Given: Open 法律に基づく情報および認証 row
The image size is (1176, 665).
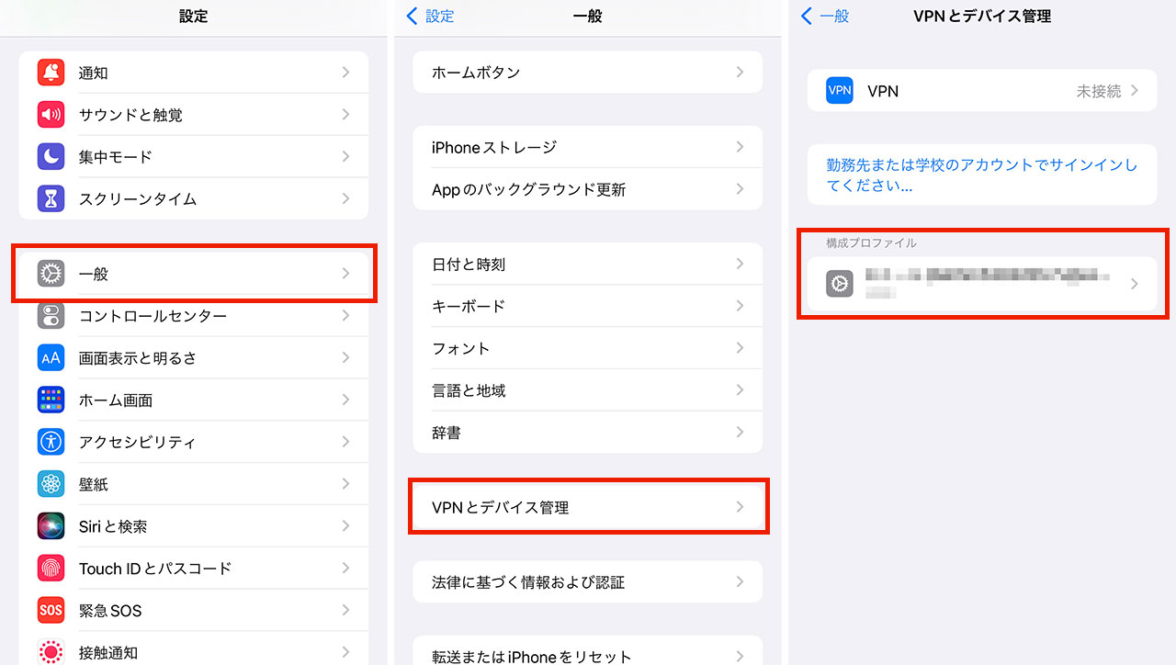Looking at the screenshot, I should 588,582.
